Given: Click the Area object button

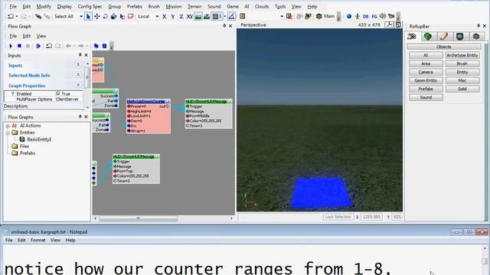Looking at the screenshot, I should [x=426, y=63].
